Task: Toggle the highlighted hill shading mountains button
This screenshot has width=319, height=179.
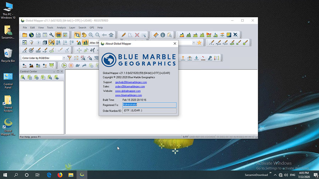Action: click(x=85, y=42)
